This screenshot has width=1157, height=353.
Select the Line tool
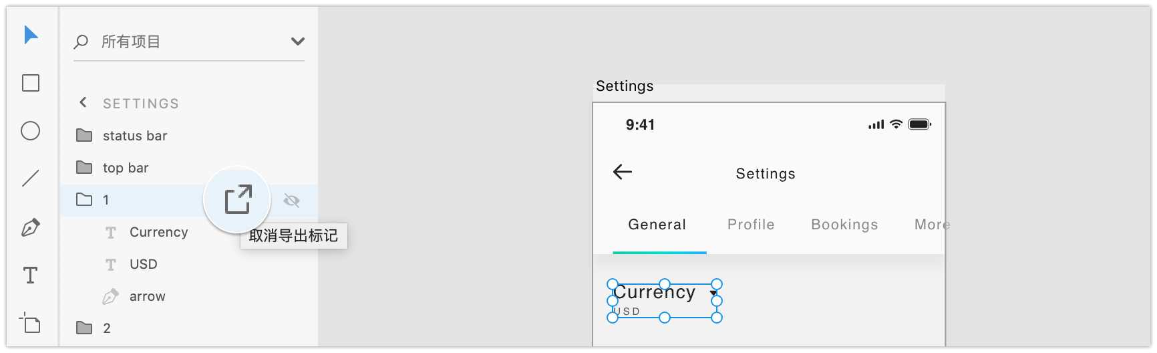31,179
